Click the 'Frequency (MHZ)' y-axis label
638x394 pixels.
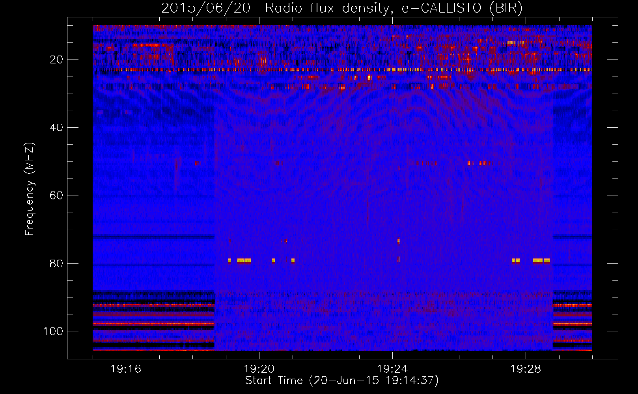(30, 189)
